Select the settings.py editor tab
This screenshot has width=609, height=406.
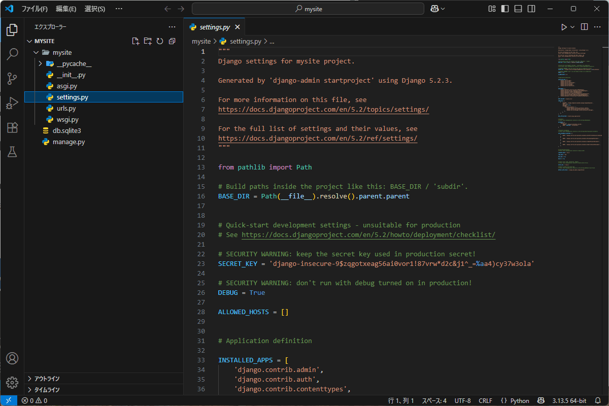click(215, 27)
